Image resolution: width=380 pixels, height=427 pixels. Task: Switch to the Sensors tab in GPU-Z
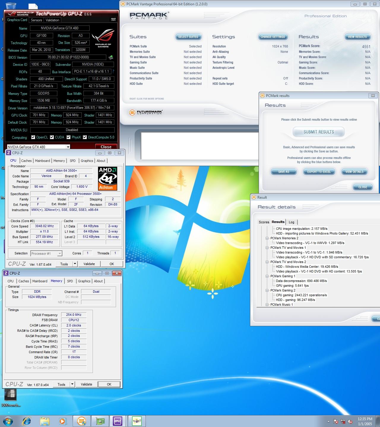point(36,20)
